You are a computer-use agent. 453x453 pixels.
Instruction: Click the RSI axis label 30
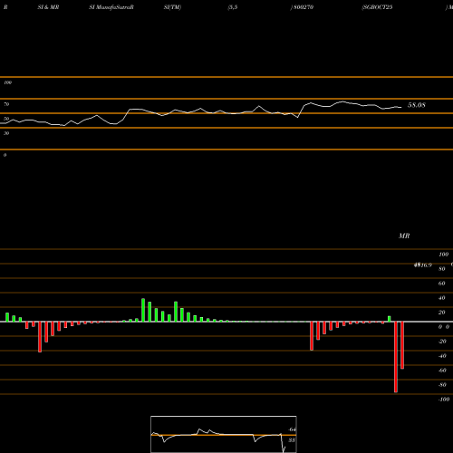coord(6,133)
